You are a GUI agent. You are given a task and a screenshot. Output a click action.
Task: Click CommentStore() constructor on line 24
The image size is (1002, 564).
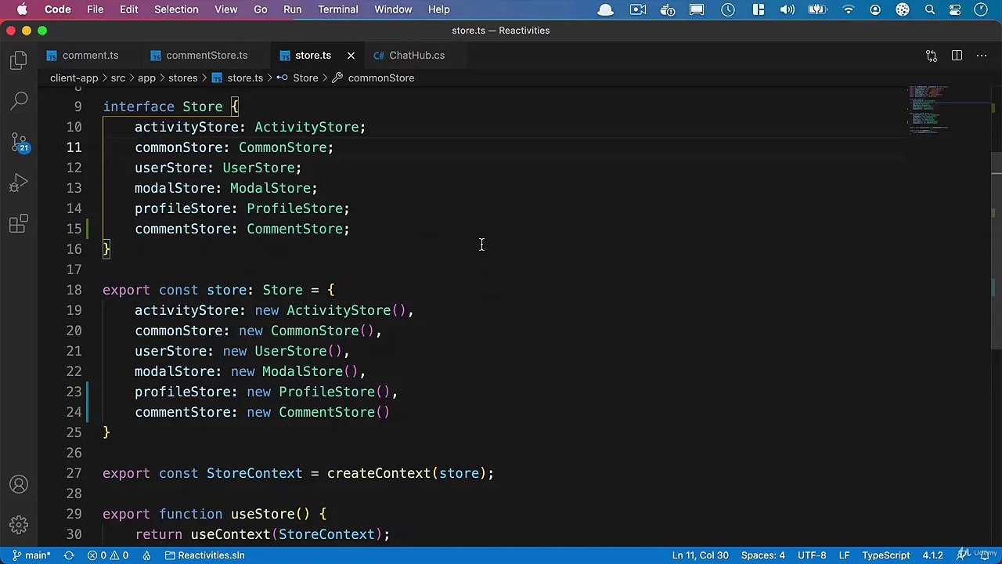coord(334,412)
